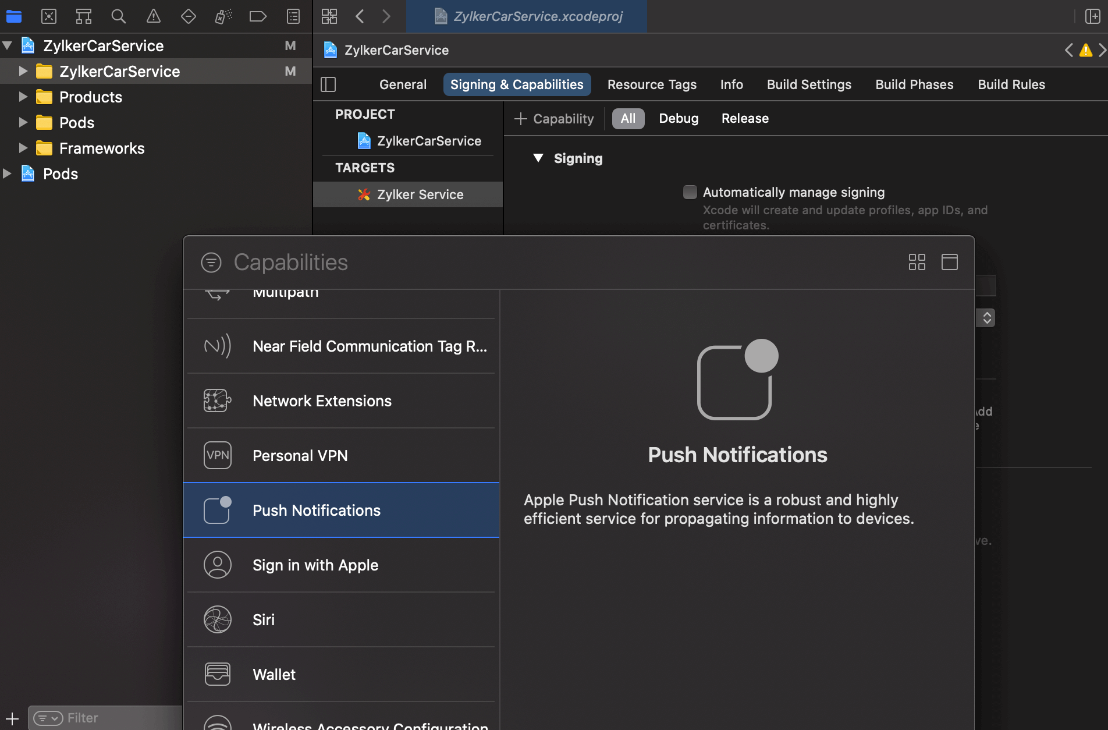Select the ZylkerCarService.xcodeproj editor tab

526,16
